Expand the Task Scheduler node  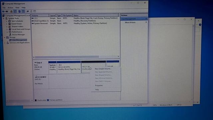(x=7, y=21)
